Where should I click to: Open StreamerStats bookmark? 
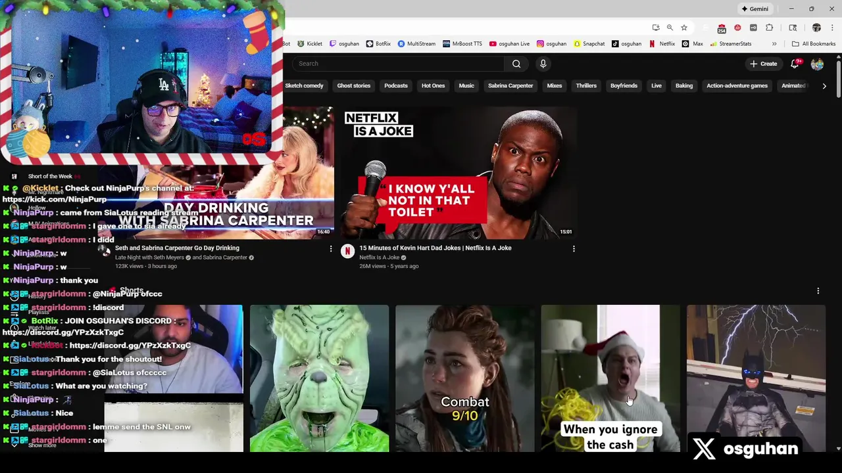pos(730,44)
